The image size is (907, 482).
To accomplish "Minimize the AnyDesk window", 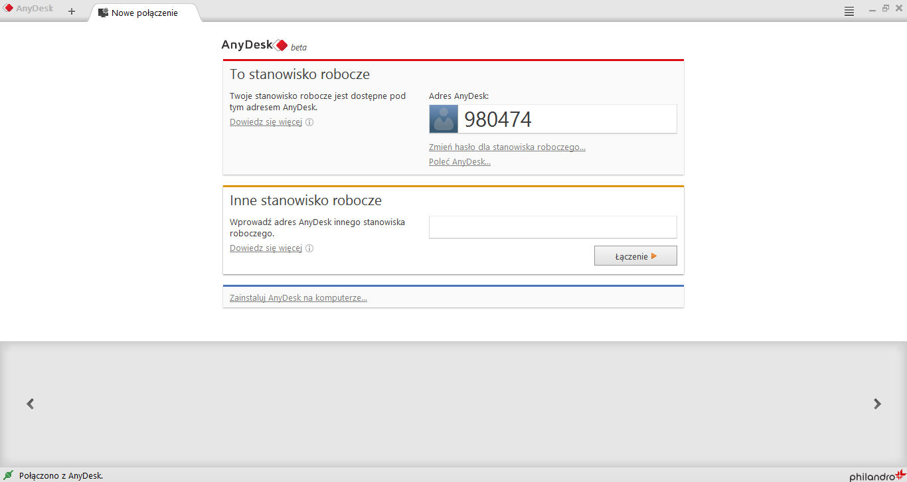I will 873,9.
